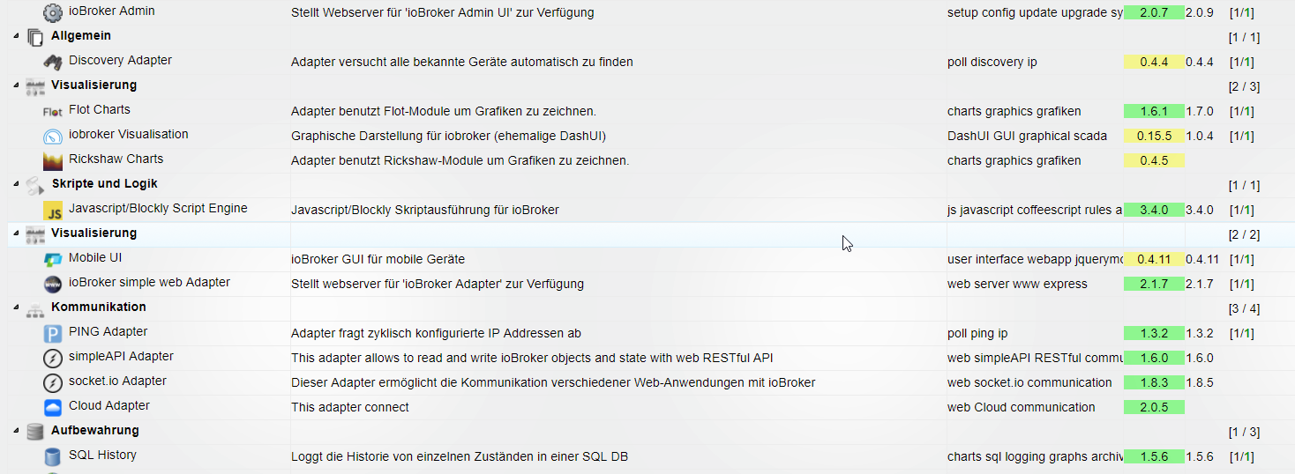Select the Discovery Adapter row name
The height and width of the screenshot is (474, 1295).
[x=120, y=61]
